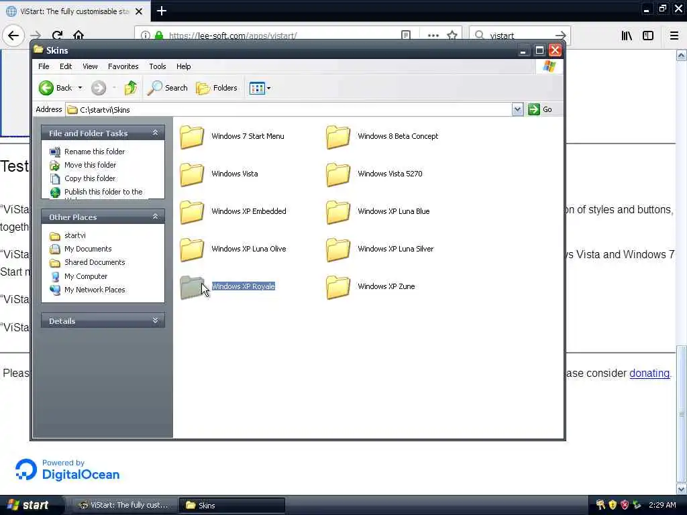The image size is (687, 515).
Task: Select the Windows XP Luna Olive folder icon
Action: [x=192, y=249]
